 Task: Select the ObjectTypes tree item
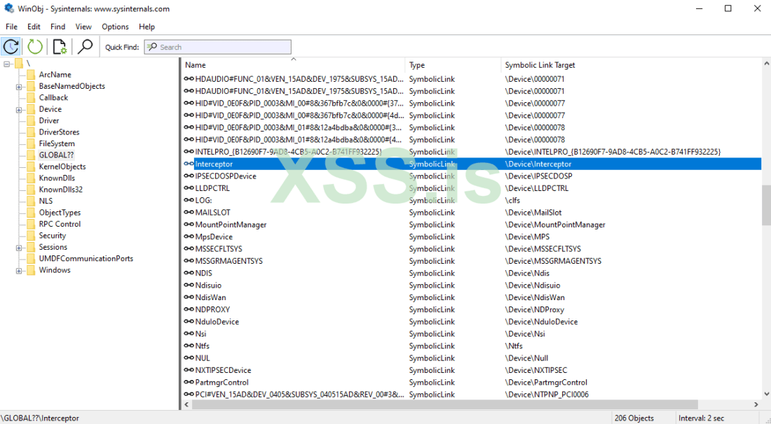point(60,213)
